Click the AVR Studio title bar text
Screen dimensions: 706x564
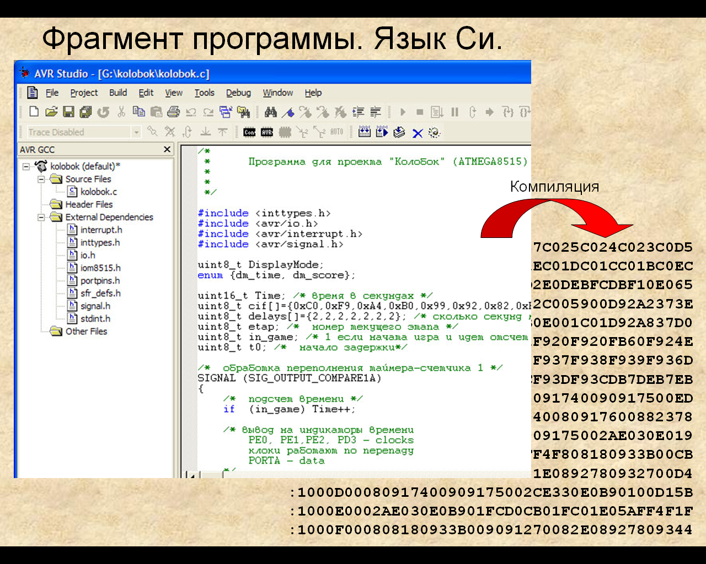click(122, 74)
